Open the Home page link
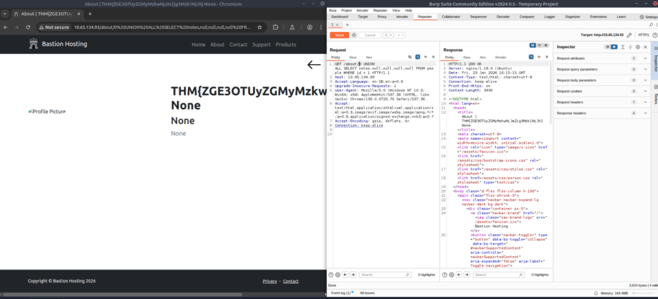 point(199,44)
